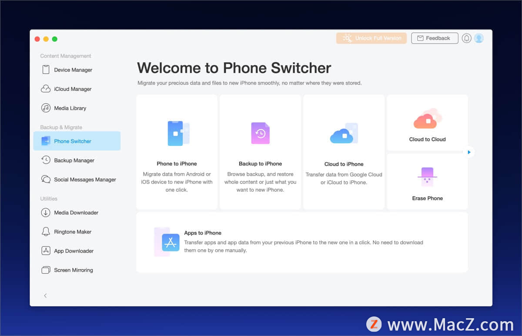Click the Backup Manager clock icon
522x336 pixels.
(x=46, y=160)
